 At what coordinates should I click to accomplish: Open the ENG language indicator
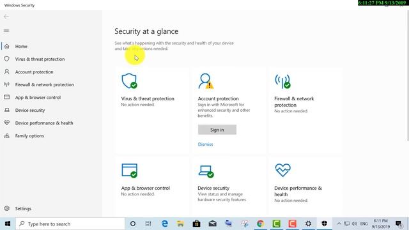coord(364,224)
